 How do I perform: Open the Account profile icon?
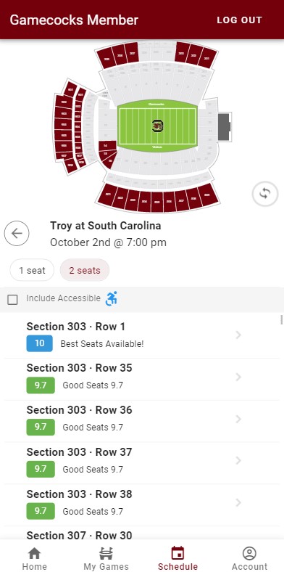pos(249,553)
